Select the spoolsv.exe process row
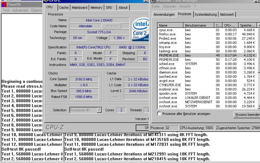This screenshot has width=260, height=163. [207, 93]
